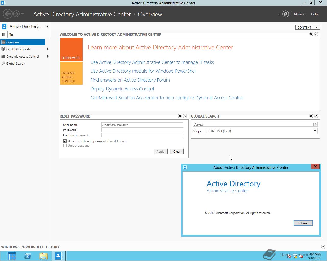Click the Apply button
This screenshot has height=261, width=327.
[160, 152]
